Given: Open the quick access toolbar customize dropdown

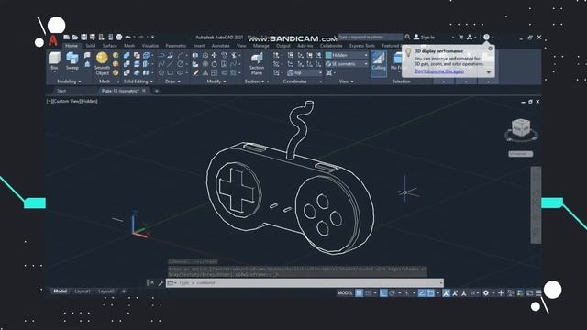Looking at the screenshot, I should pos(153,37).
